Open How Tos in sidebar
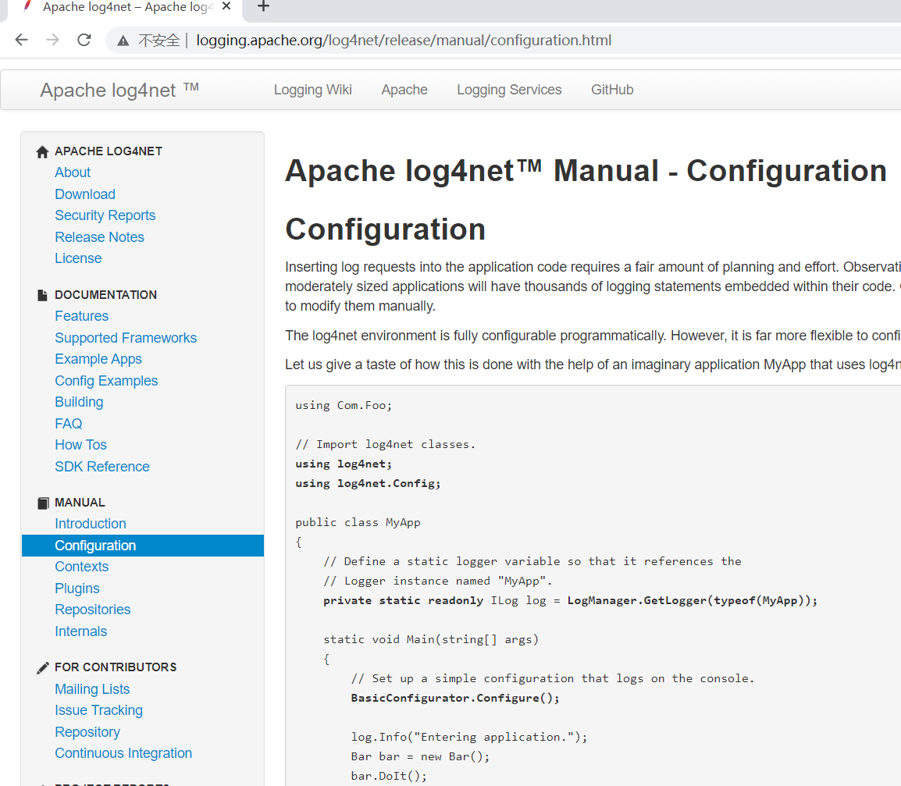Screen dimensions: 901x786 pyautogui.click(x=81, y=445)
